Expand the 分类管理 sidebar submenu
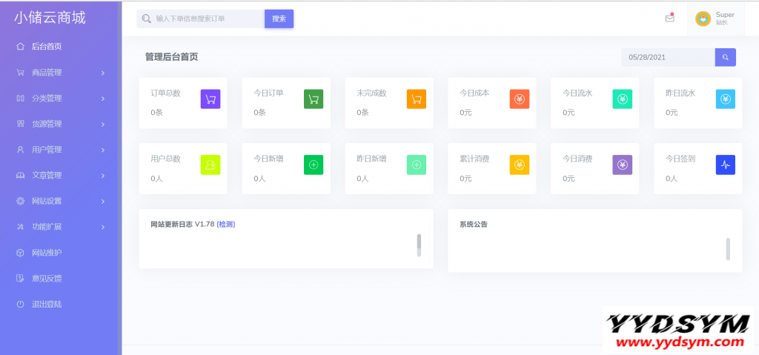The image size is (759, 355). (59, 98)
